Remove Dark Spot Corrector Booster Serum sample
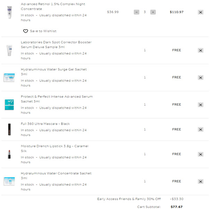The height and width of the screenshot is (210, 210). (201, 50)
